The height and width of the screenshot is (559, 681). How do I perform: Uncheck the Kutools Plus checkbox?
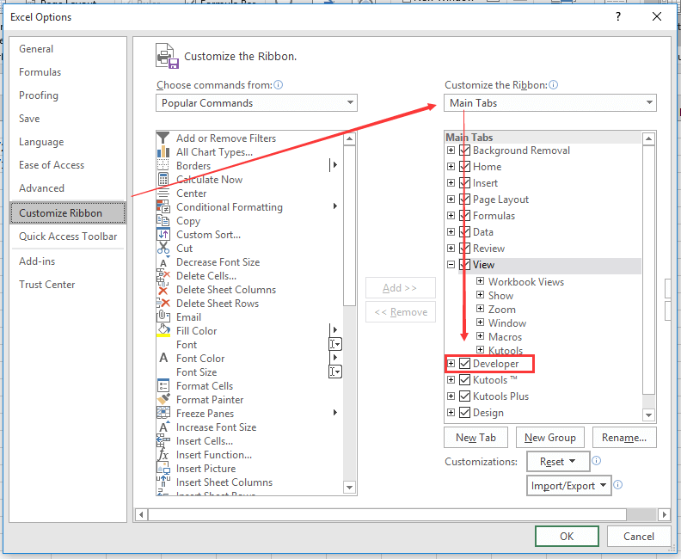coord(465,396)
